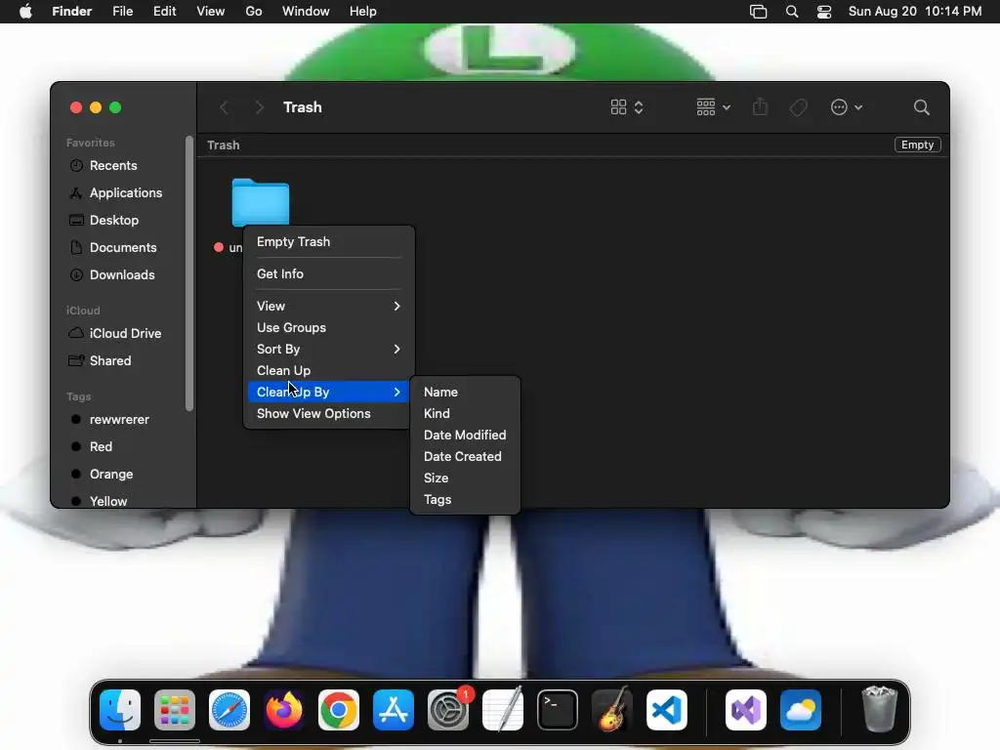Click the Tags toolbar icon
The image size is (1000, 750).
point(798,107)
